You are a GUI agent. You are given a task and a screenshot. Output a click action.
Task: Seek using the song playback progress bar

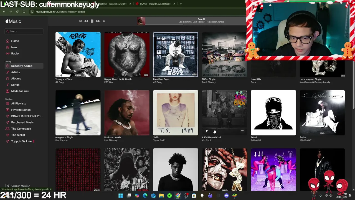tap(196, 25)
